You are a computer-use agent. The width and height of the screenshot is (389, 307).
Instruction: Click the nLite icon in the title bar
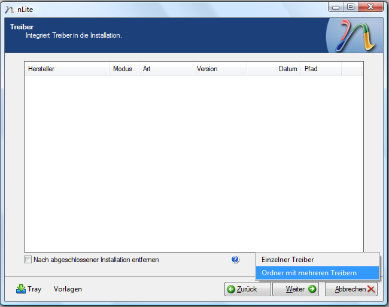pos(9,10)
